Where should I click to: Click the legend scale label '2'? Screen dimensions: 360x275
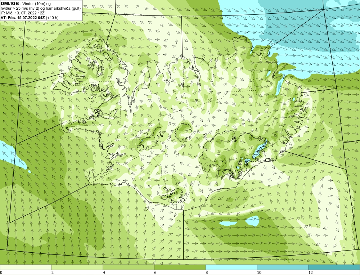[53, 272]
